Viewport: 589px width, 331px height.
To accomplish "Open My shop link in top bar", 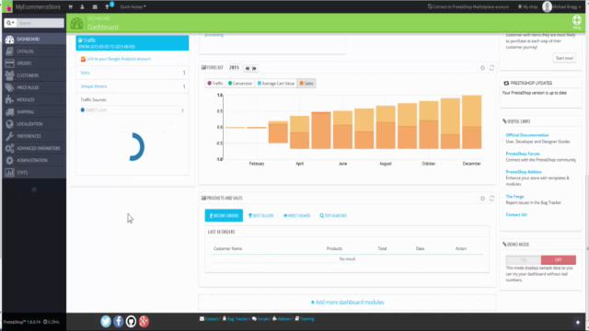I will click(x=527, y=6).
